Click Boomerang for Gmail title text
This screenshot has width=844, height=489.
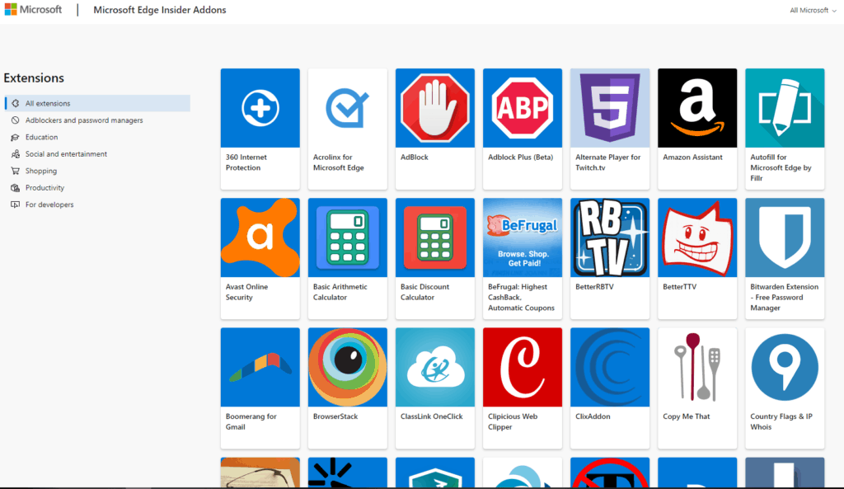pyautogui.click(x=251, y=421)
